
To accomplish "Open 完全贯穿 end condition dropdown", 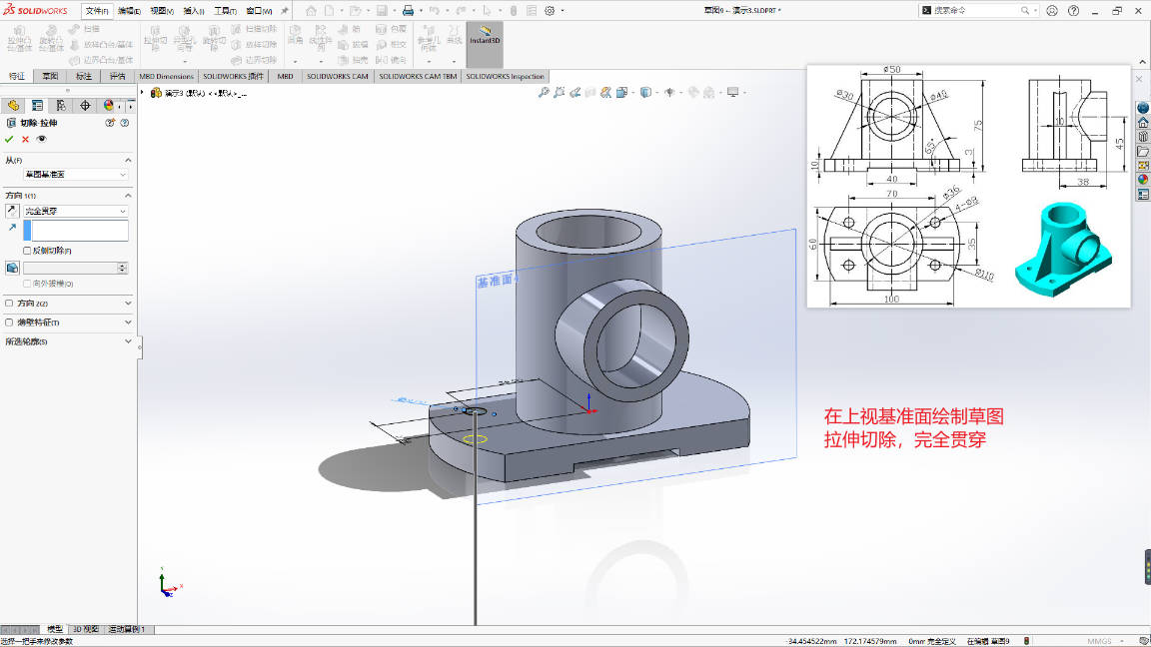I will [76, 211].
